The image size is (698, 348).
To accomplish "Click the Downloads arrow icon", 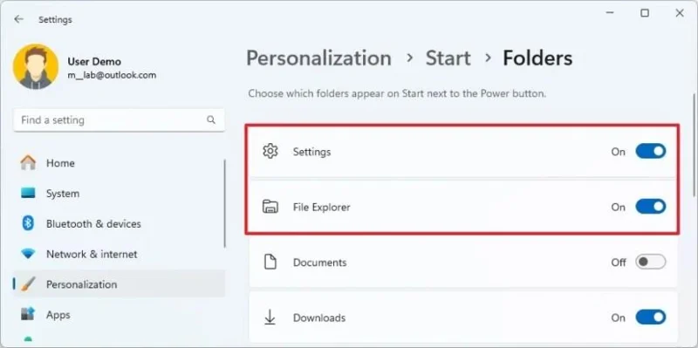I will click(270, 317).
